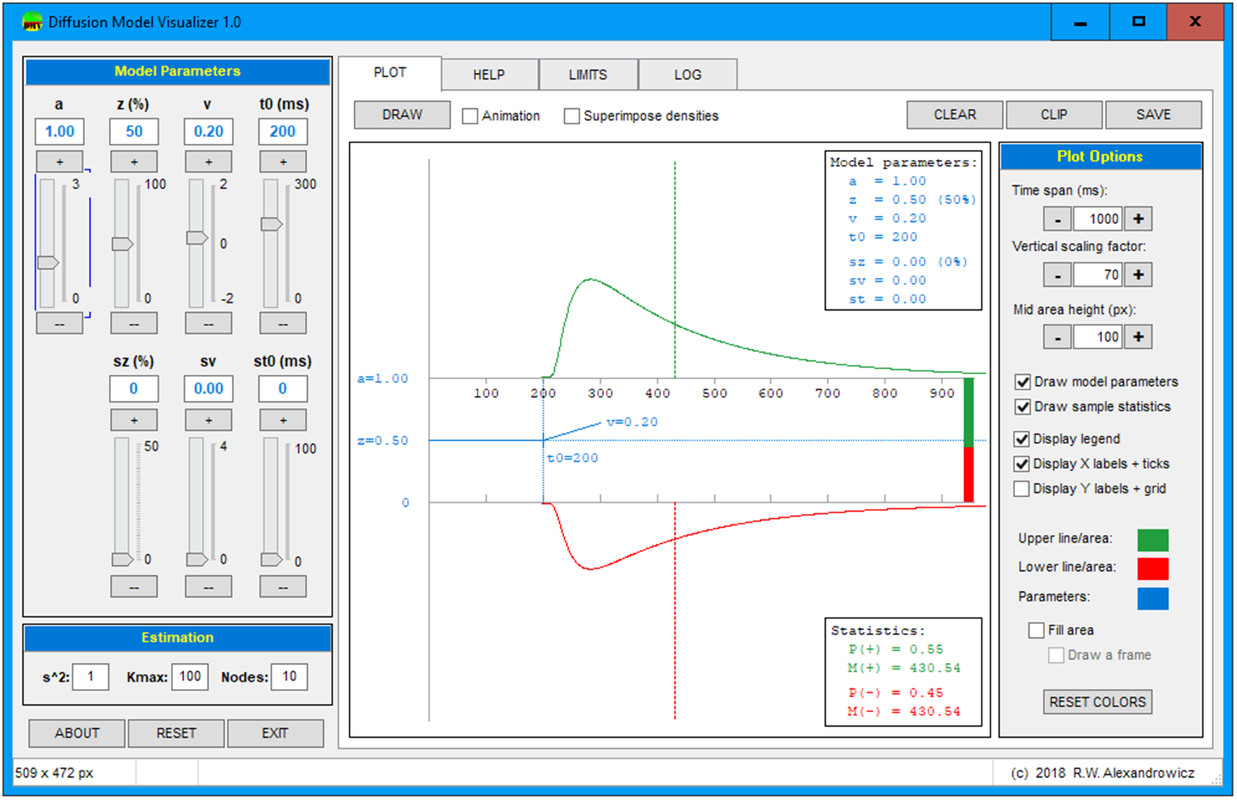Click RESET COLORS button

coord(1097,702)
